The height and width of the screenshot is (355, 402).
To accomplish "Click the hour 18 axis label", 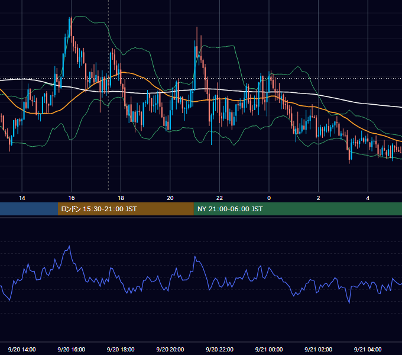I will 121,198.
